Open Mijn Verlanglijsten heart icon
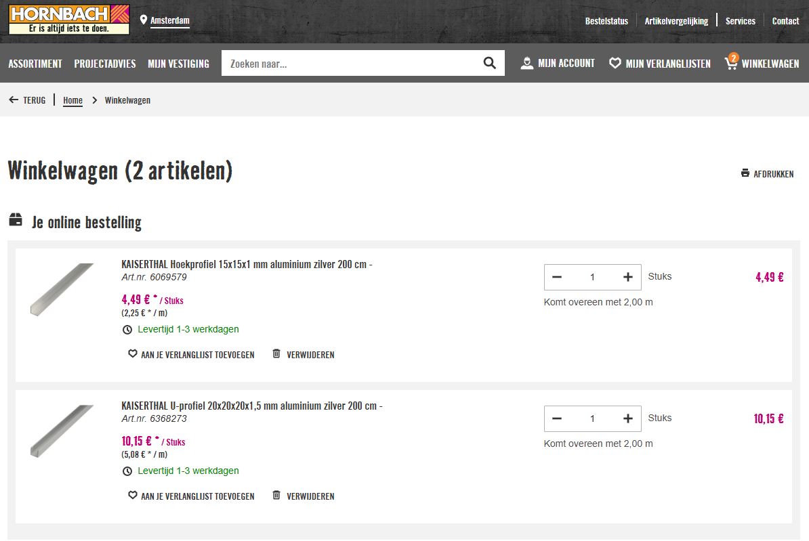The image size is (809, 541). (x=615, y=63)
